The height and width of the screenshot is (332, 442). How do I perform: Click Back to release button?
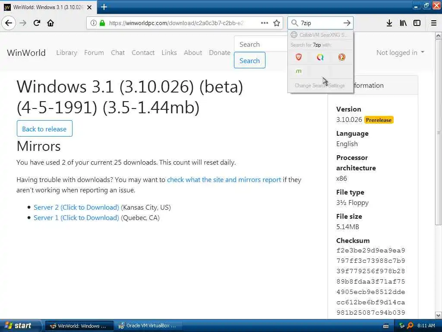point(44,129)
